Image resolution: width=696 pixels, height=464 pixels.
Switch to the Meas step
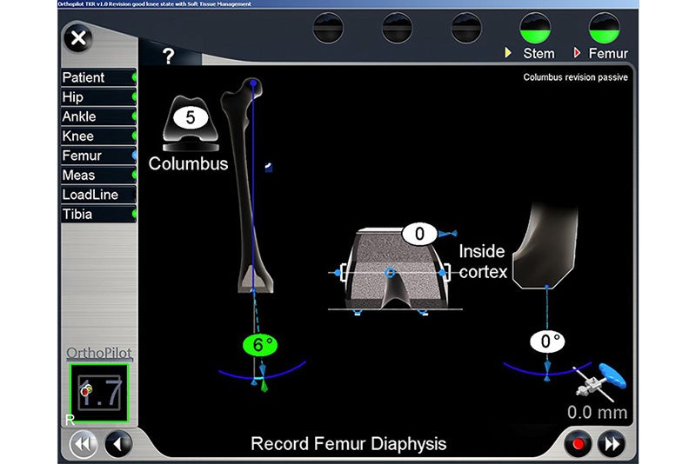(98, 175)
